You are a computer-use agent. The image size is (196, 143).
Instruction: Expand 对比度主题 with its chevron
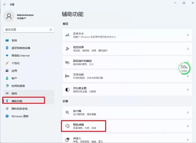point(188,90)
